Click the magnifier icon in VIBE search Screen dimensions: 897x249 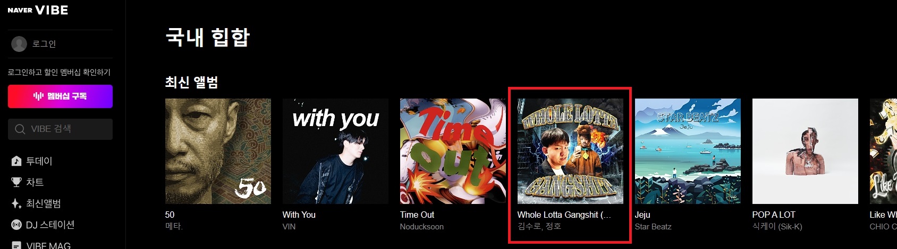(x=20, y=129)
